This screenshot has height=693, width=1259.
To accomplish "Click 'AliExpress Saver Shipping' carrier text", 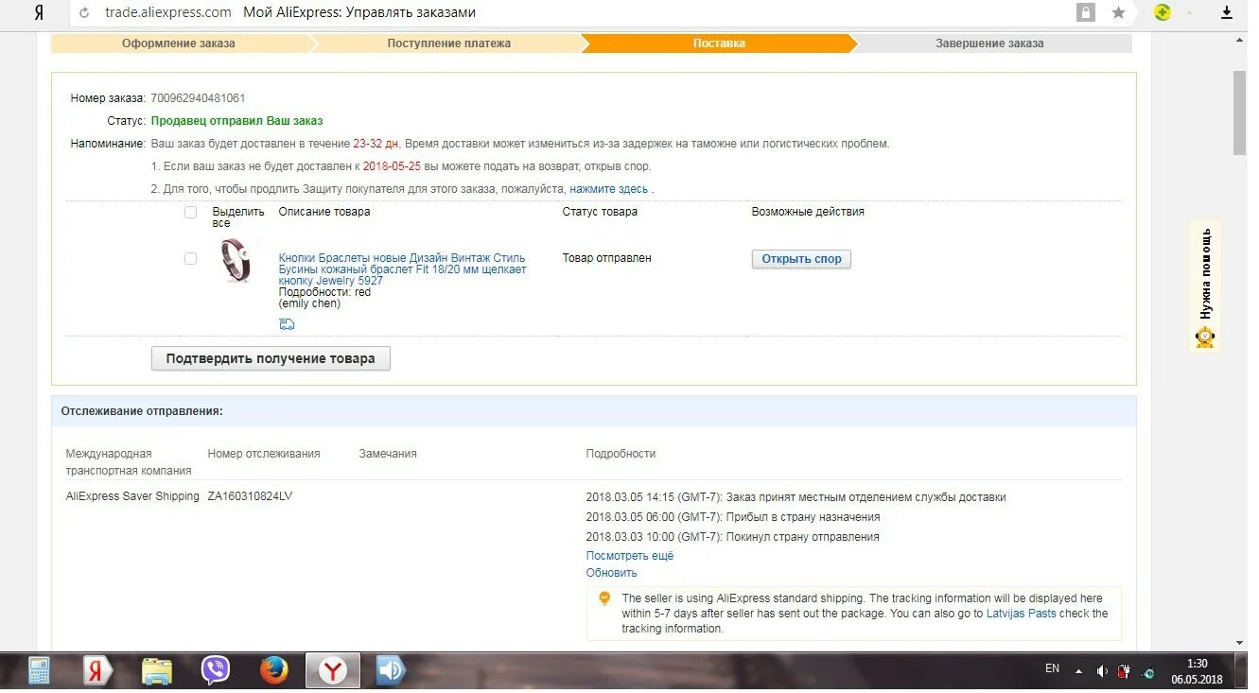I will pyautogui.click(x=132, y=496).
